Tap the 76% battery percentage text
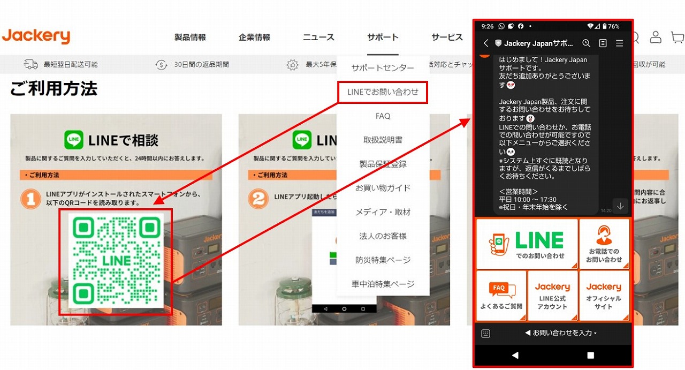 point(614,26)
